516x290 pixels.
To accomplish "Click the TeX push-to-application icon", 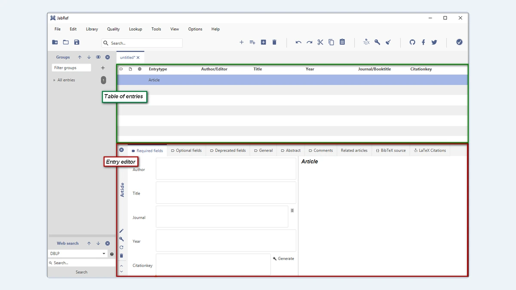I will point(366,42).
